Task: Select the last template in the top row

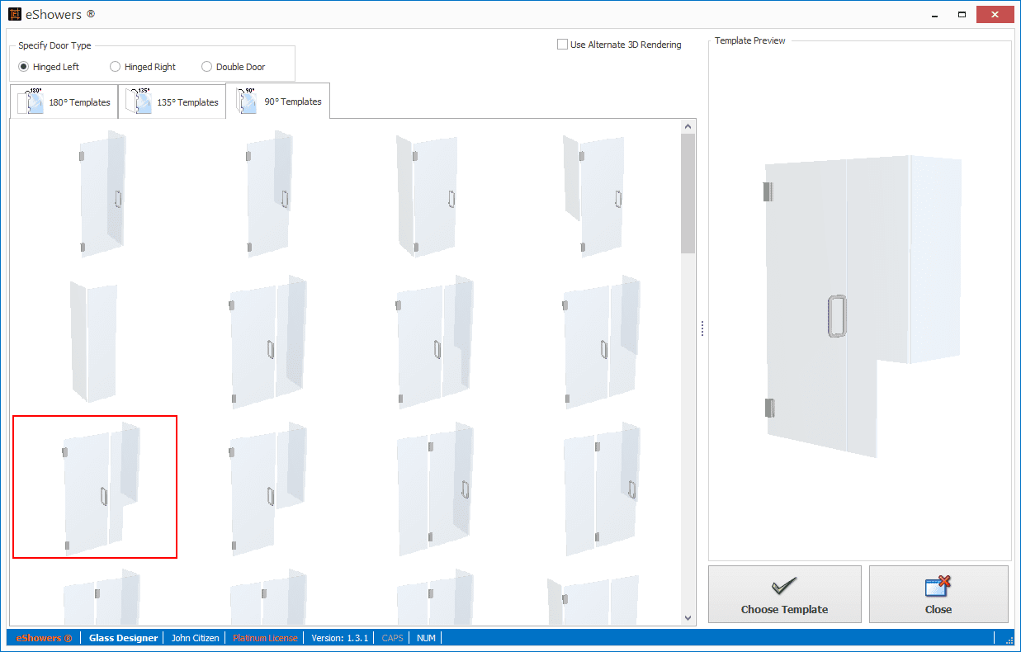Action: point(603,194)
